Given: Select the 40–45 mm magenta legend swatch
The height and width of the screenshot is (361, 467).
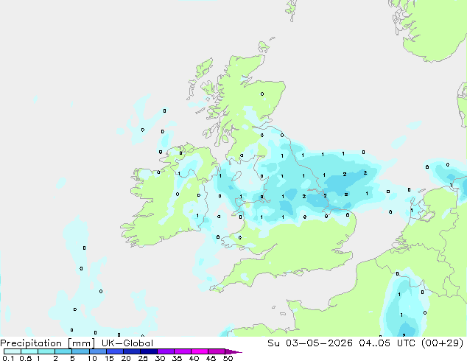Looking at the screenshot, I should (200, 351).
